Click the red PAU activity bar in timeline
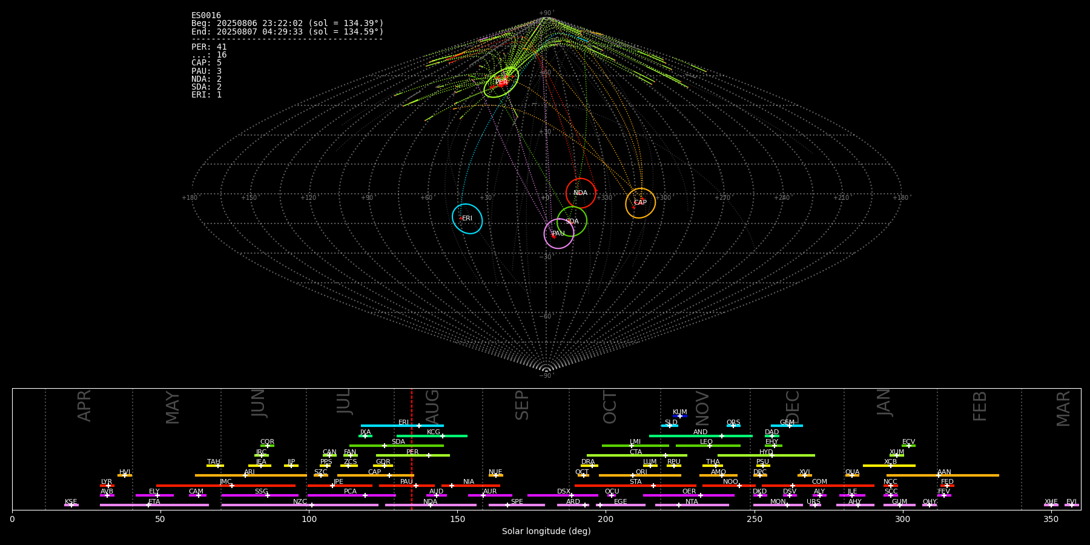Screen dimensions: 1090x545 tap(407, 486)
